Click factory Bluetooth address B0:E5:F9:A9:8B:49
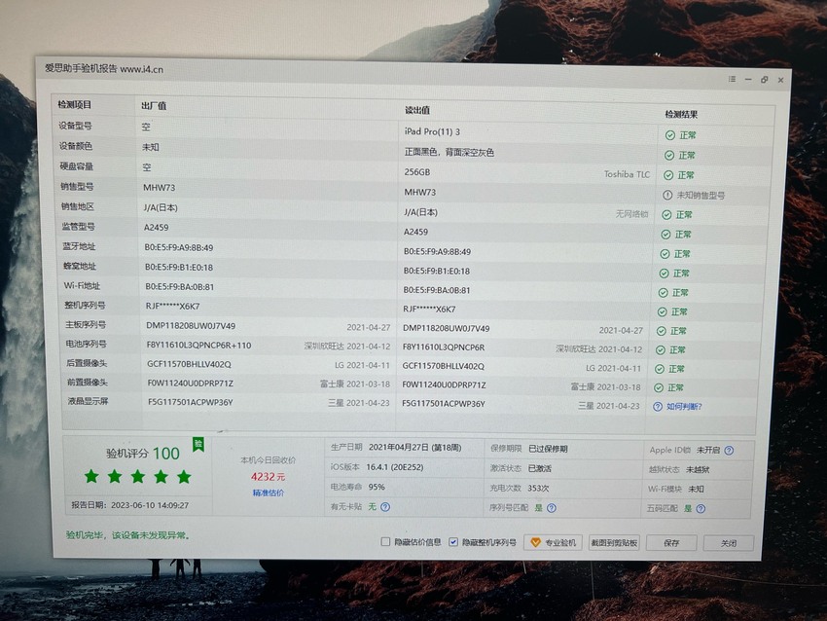The height and width of the screenshot is (621, 827). click(x=179, y=247)
